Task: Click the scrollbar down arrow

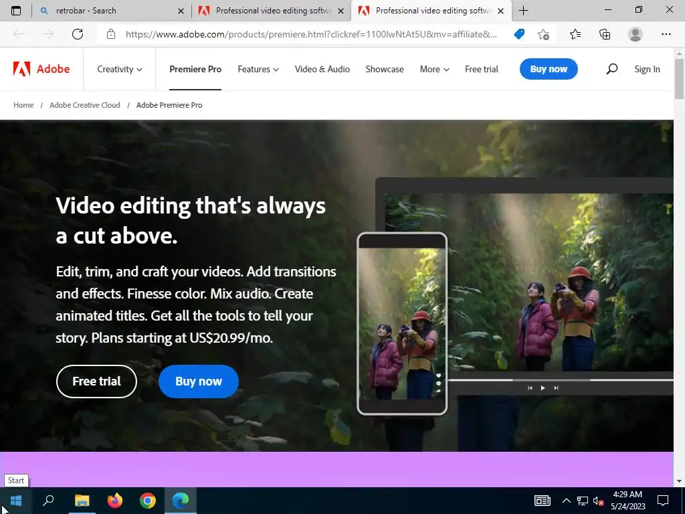Action: pyautogui.click(x=679, y=481)
